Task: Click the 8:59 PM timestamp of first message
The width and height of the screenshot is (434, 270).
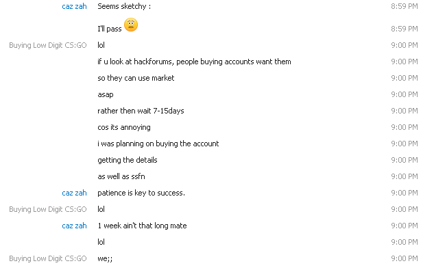Action: coord(405,6)
